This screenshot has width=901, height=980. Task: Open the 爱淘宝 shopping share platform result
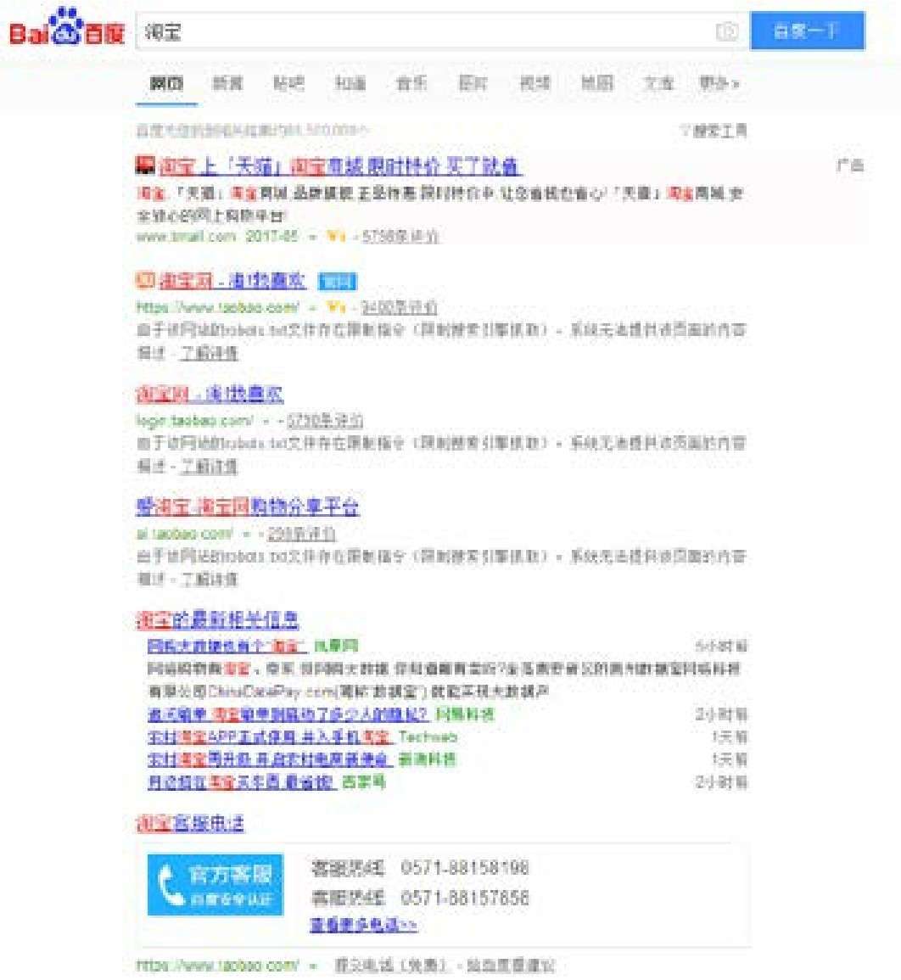tap(247, 507)
